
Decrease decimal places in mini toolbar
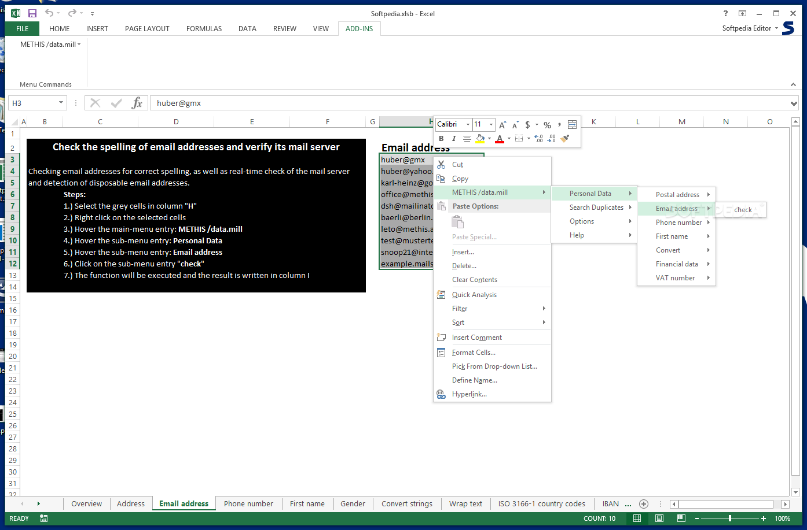551,139
